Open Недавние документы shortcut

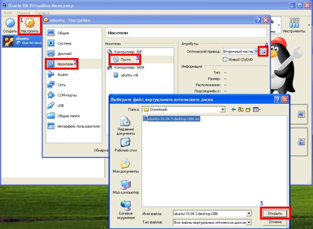126,126
